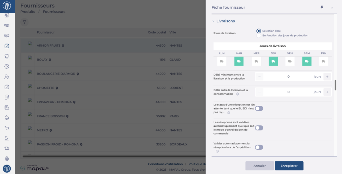Viewport: 342px width, 174px height.
Task: Enable automatic validation of receptions switch
Action: (259, 128)
